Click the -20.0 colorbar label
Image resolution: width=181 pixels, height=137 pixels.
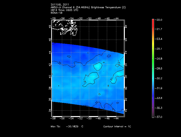point(159,20)
